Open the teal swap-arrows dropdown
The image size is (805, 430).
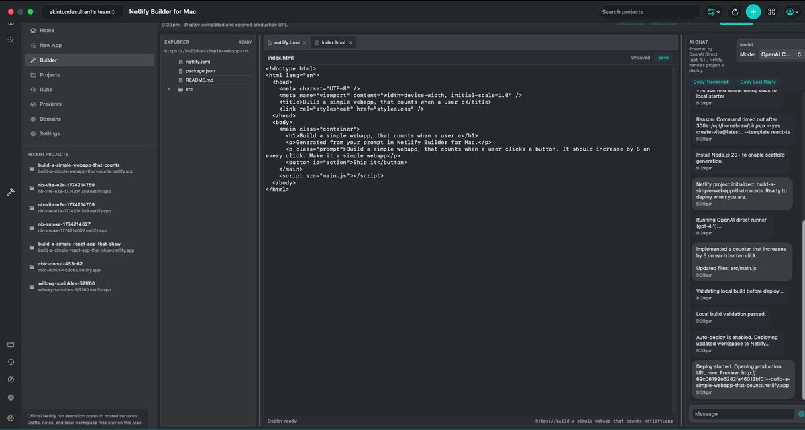713,11
